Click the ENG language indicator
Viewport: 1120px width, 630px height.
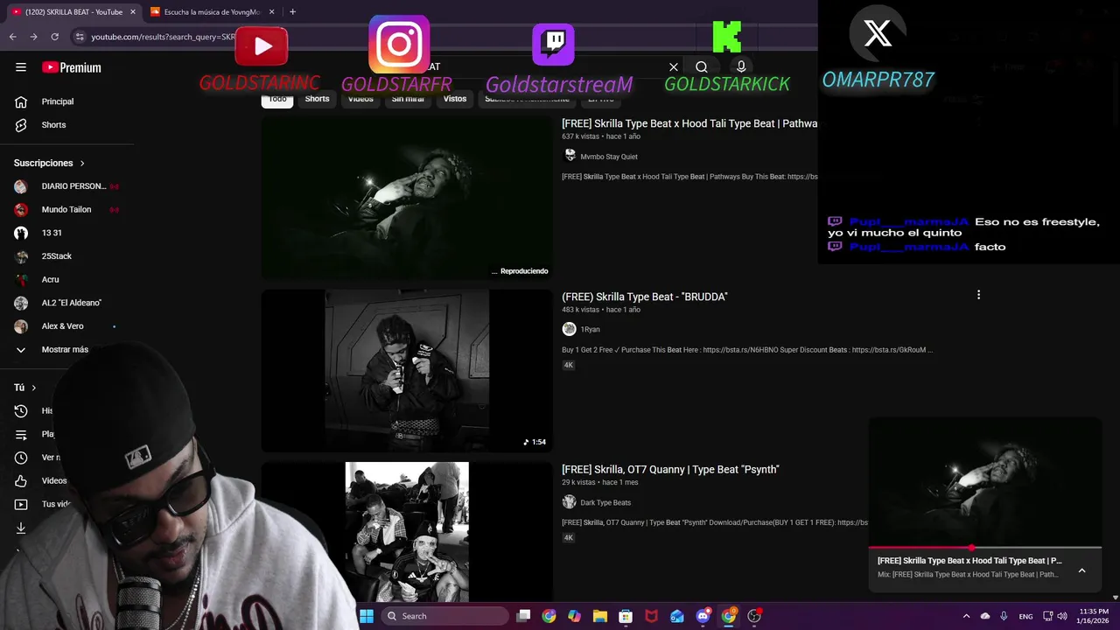1025,616
